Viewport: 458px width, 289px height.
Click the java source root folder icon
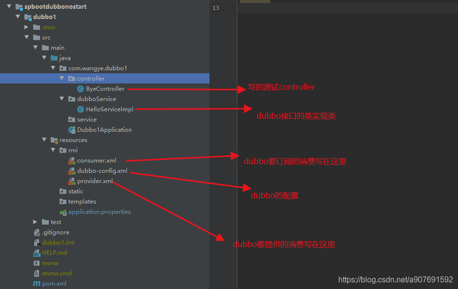coord(54,58)
